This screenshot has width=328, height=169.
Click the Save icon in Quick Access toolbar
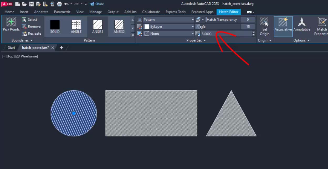pos(31,4)
